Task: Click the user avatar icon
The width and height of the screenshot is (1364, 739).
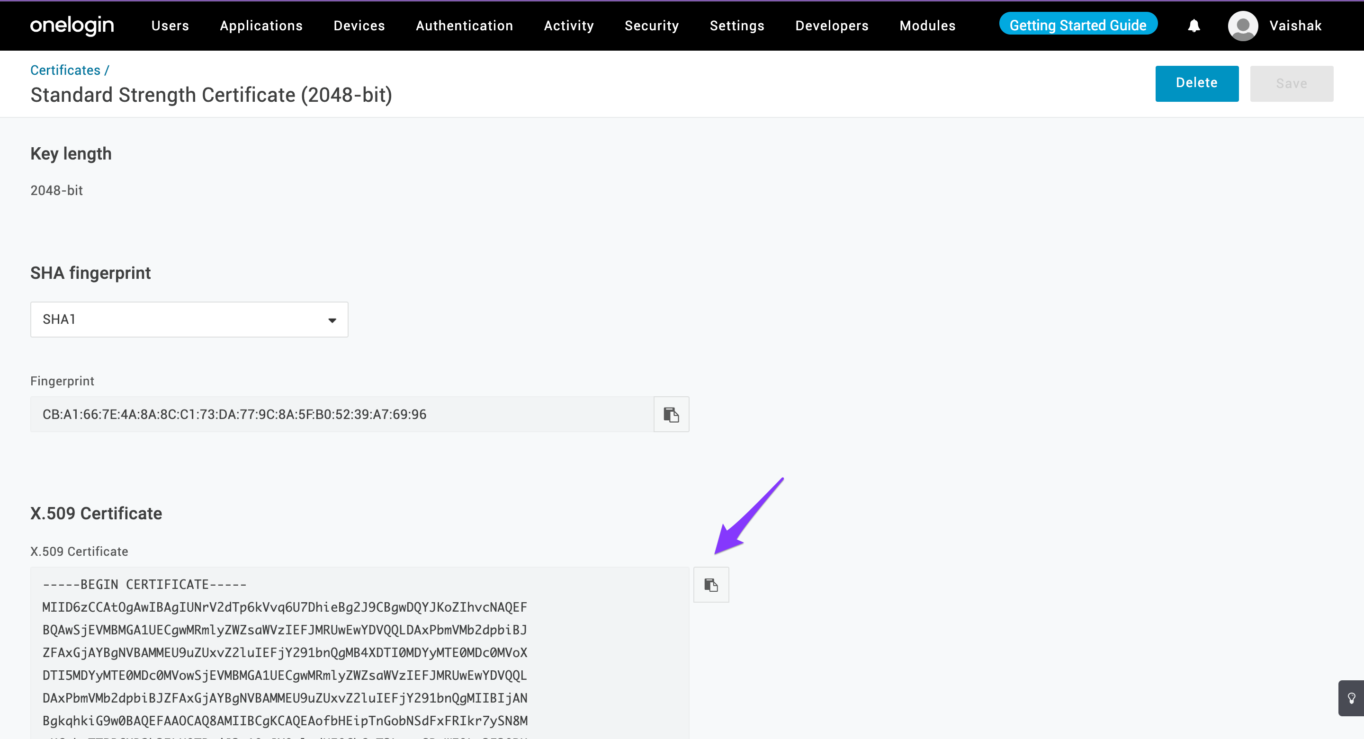Action: 1242,26
